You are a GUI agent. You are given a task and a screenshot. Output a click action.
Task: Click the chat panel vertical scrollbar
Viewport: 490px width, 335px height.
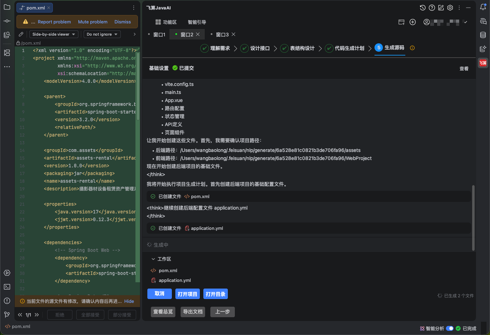coord(473,218)
